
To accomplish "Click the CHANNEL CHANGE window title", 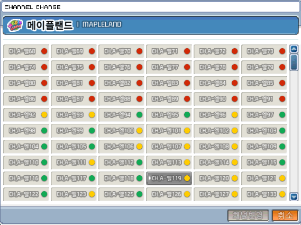I will coord(32,7).
